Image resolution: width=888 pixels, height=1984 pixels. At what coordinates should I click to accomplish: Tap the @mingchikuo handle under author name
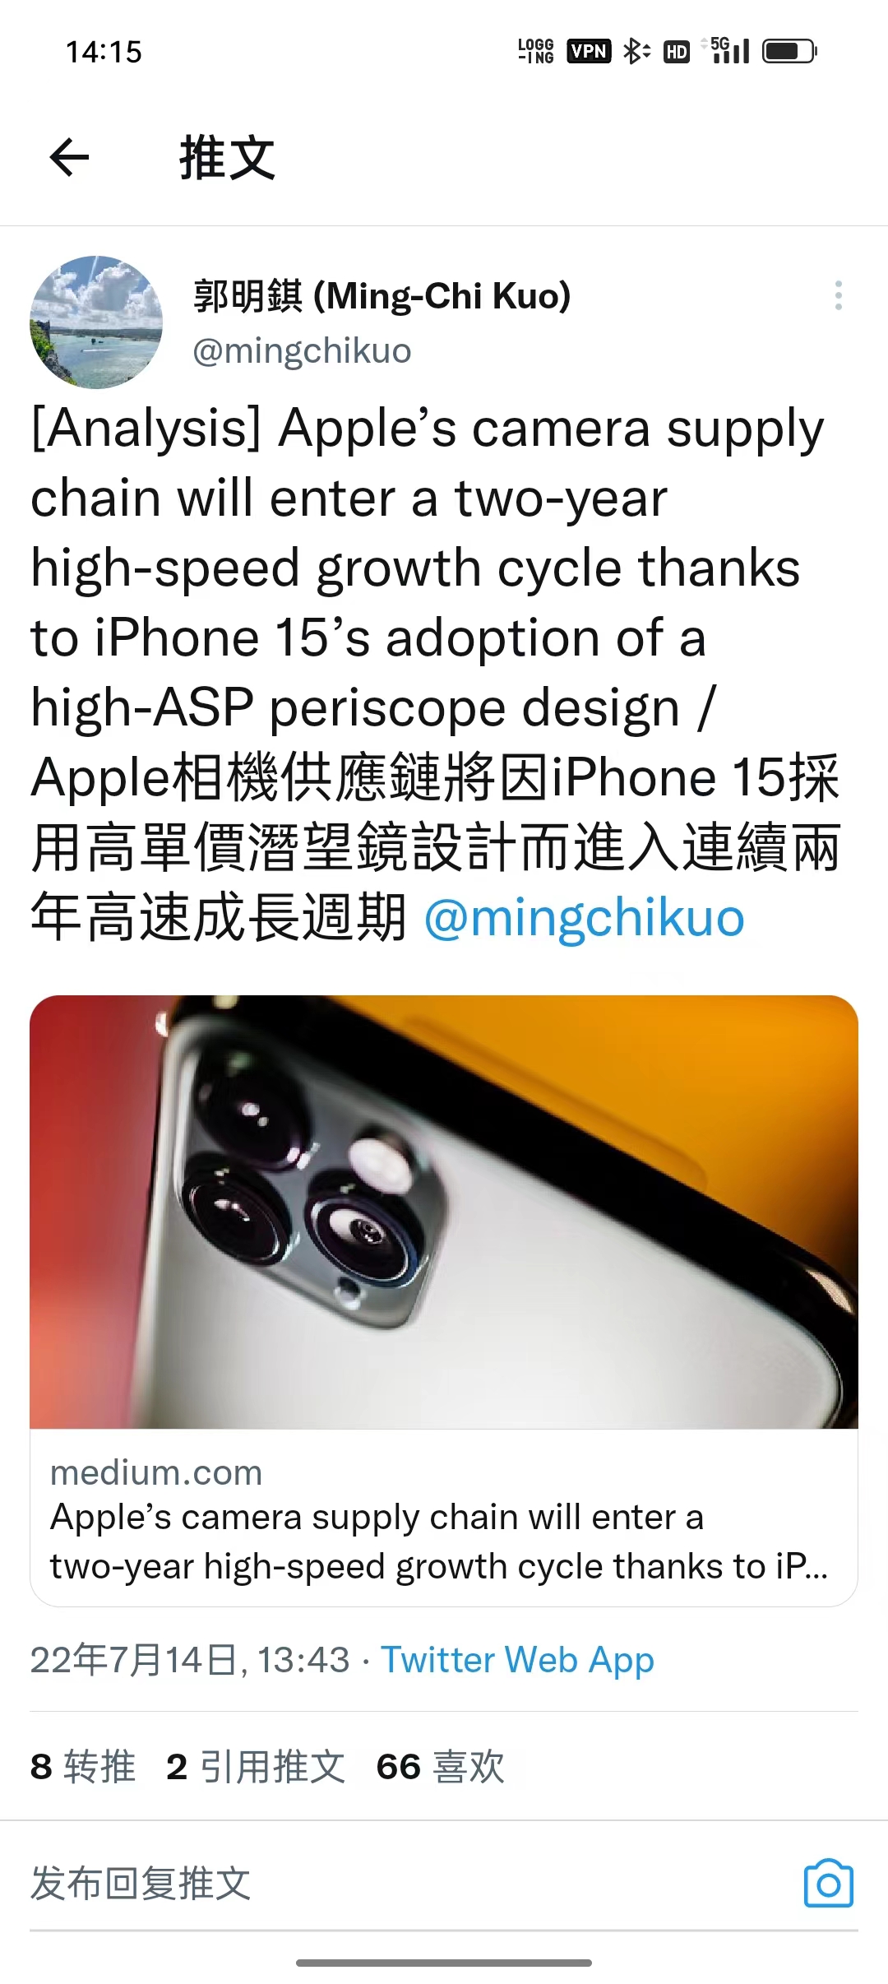pyautogui.click(x=302, y=351)
